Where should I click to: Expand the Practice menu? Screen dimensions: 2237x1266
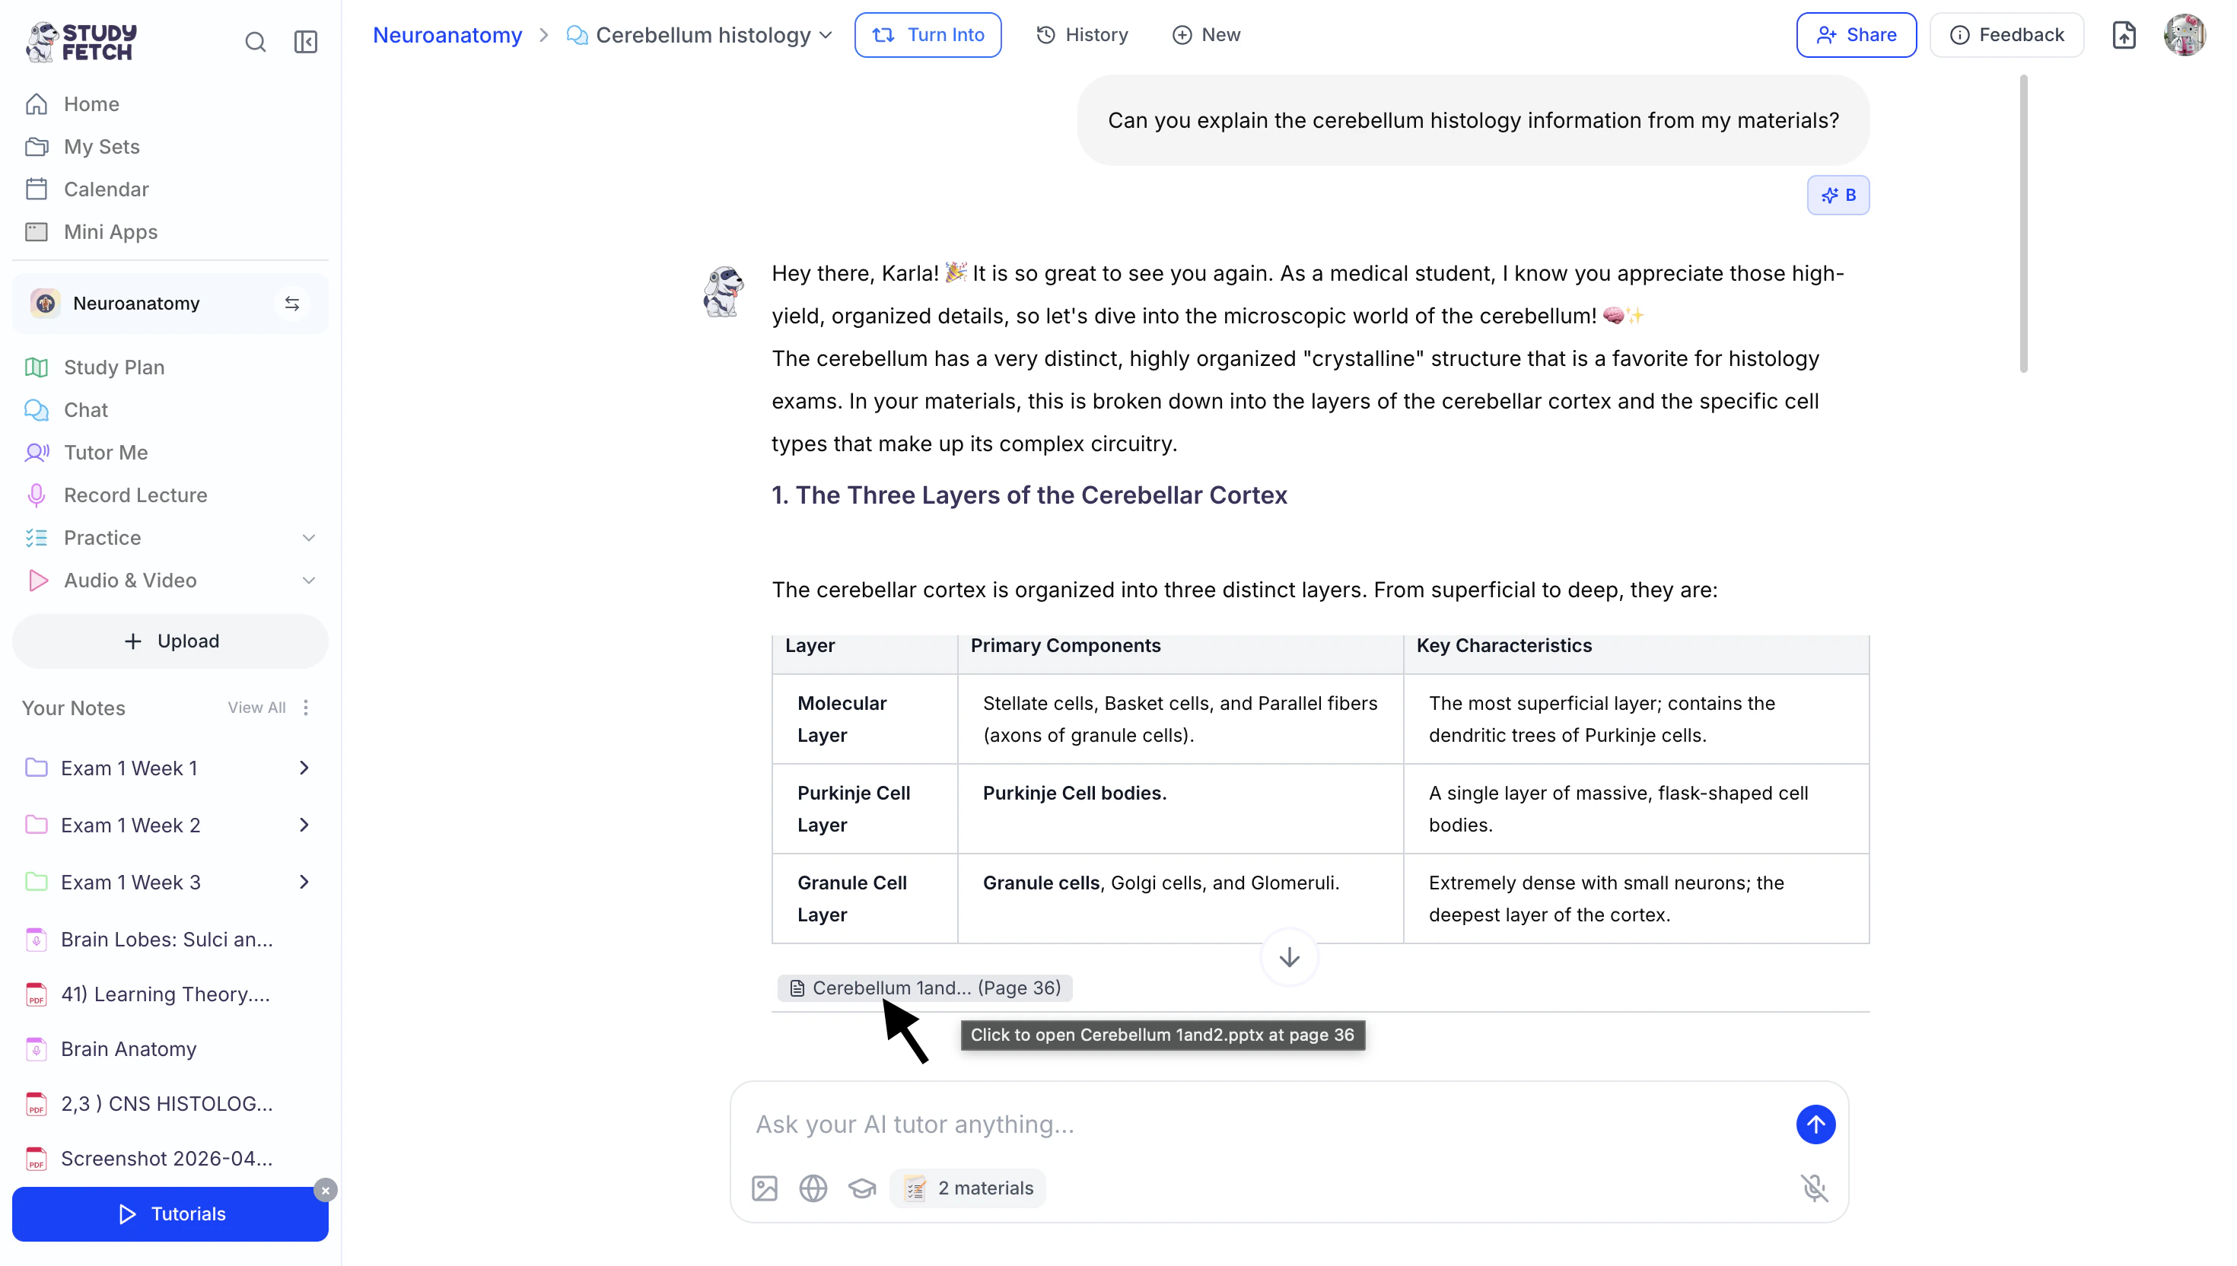[307, 537]
